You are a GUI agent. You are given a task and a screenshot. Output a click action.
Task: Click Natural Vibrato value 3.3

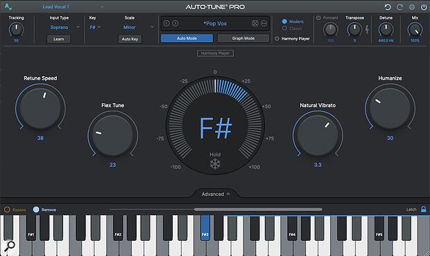(318, 165)
